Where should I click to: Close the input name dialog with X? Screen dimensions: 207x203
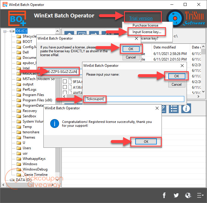182,66
